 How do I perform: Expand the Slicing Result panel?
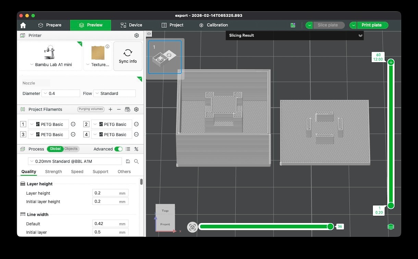point(360,36)
